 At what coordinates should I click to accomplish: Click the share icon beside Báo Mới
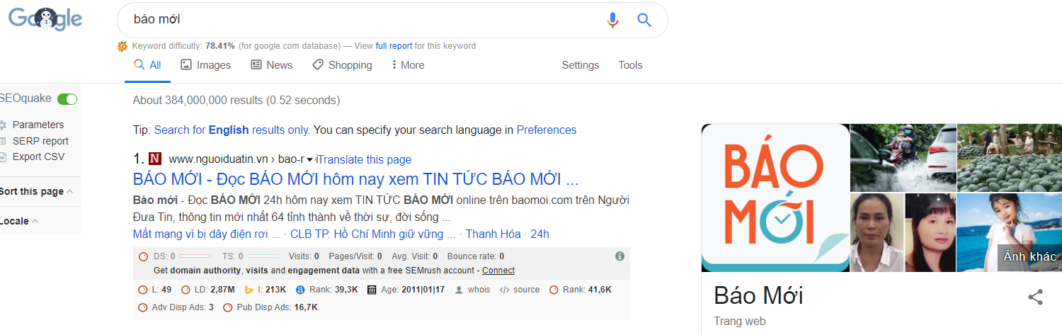[x=1035, y=297]
